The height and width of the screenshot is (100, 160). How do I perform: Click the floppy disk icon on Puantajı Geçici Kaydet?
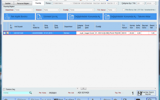pos(140,93)
